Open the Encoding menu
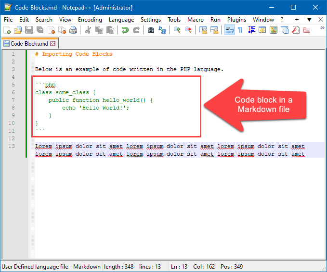 coord(90,20)
